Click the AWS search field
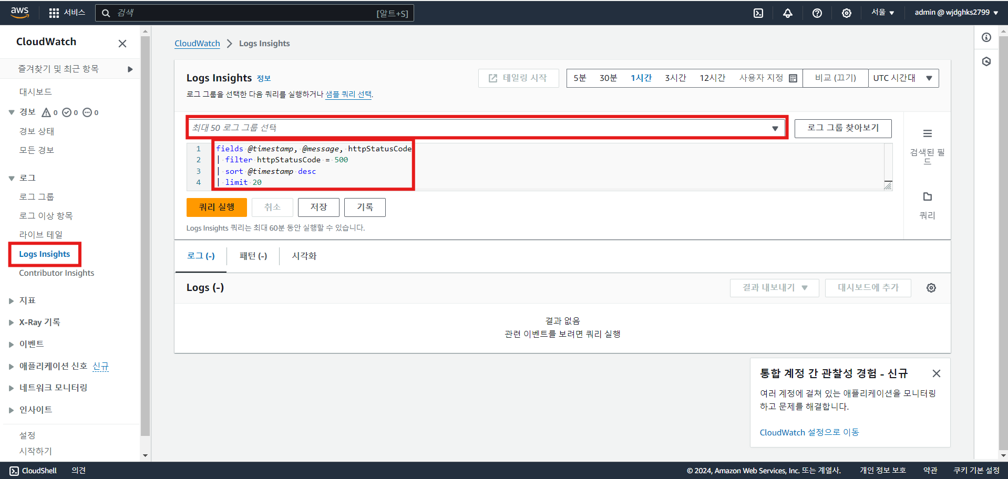 point(254,13)
